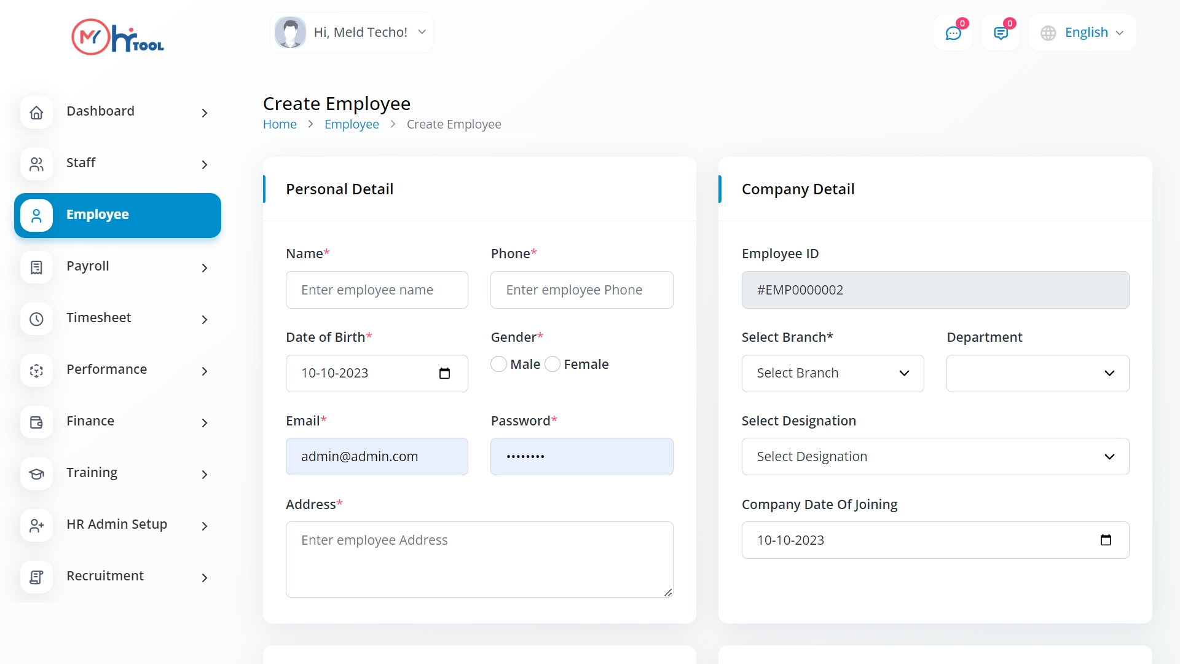Click the MHR Tool logo
The width and height of the screenshot is (1180, 664).
pyautogui.click(x=118, y=37)
